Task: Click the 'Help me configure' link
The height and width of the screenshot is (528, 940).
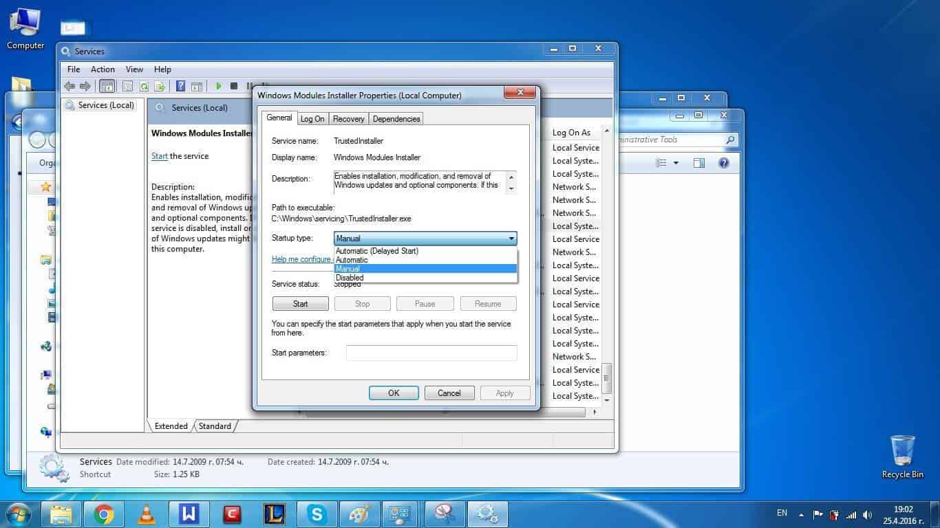Action: click(x=302, y=259)
